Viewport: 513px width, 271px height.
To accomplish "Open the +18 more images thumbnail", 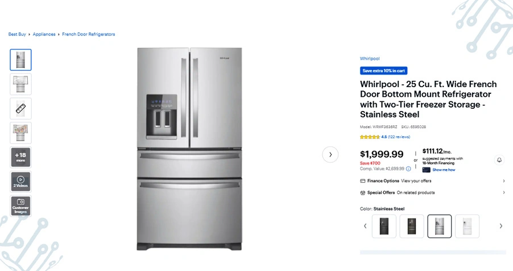I will 20,157.
